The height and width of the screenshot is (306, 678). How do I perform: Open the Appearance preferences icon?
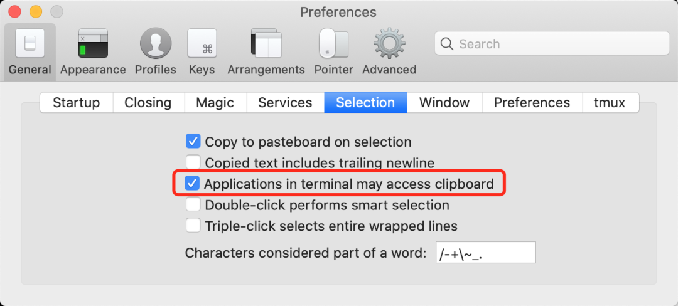coord(92,45)
